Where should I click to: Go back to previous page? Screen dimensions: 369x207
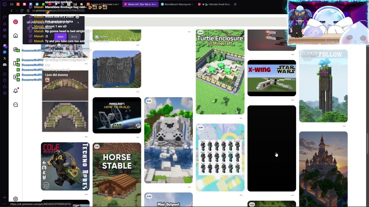(x=12, y=11)
